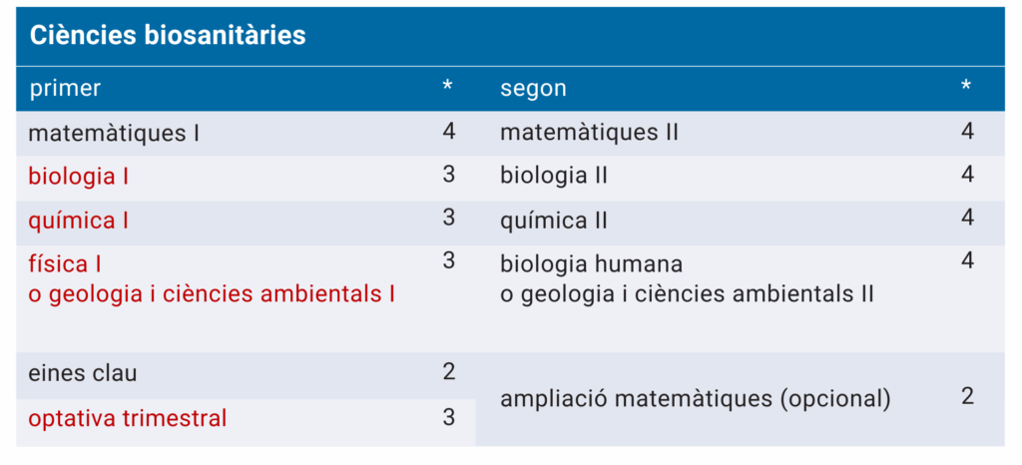The image size is (1022, 465).
Task: Select the 'segon' column header
Action: pyautogui.click(x=533, y=89)
